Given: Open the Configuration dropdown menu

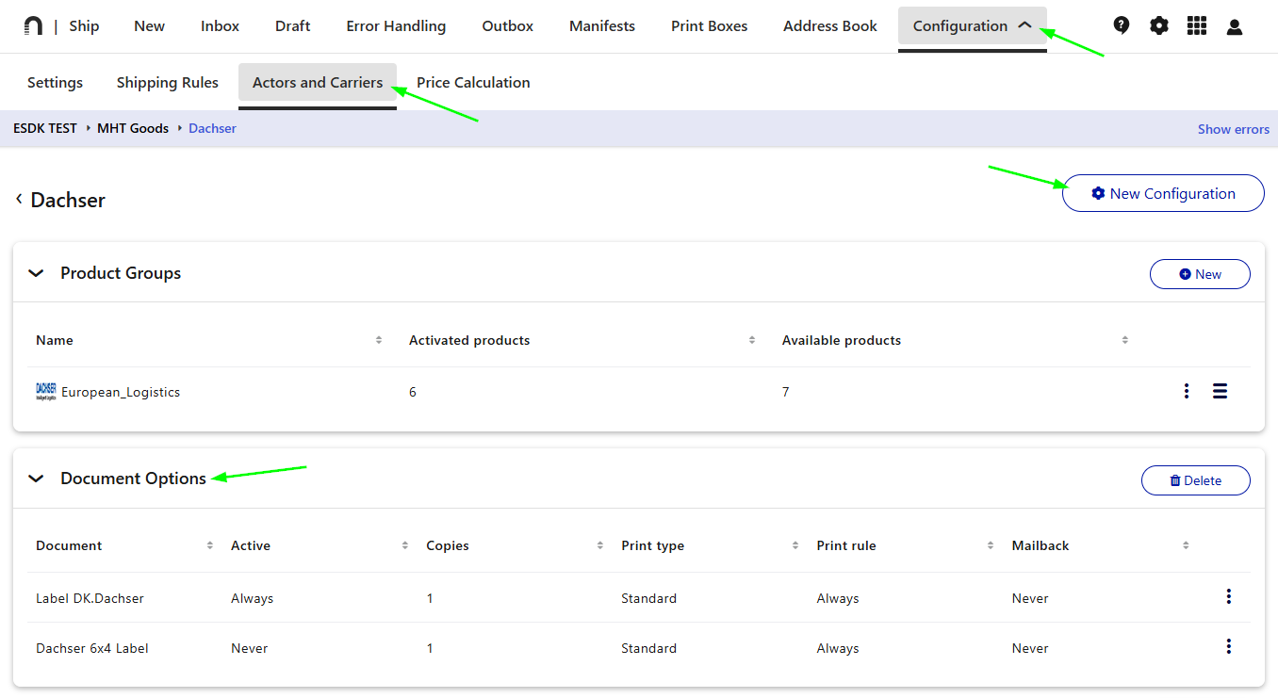Looking at the screenshot, I should click(973, 26).
